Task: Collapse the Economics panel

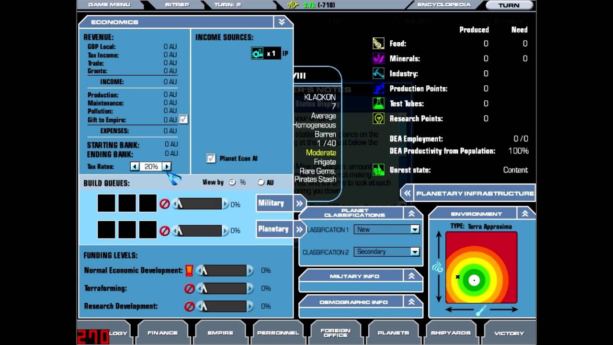Action: coord(282,22)
